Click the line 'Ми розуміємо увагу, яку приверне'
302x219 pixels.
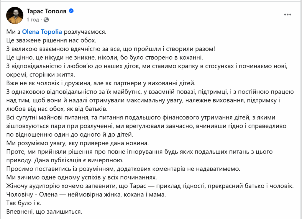pos(78,143)
